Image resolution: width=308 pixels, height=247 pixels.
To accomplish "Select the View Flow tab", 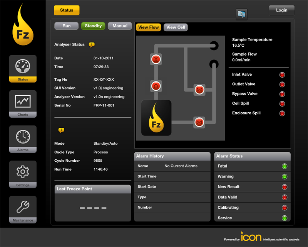I will point(148,27).
